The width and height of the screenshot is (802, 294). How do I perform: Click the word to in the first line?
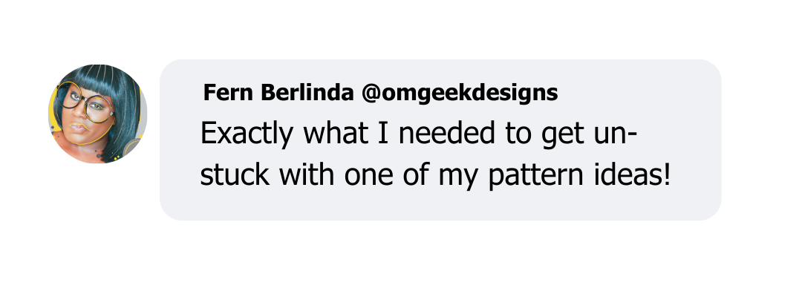click(x=518, y=134)
